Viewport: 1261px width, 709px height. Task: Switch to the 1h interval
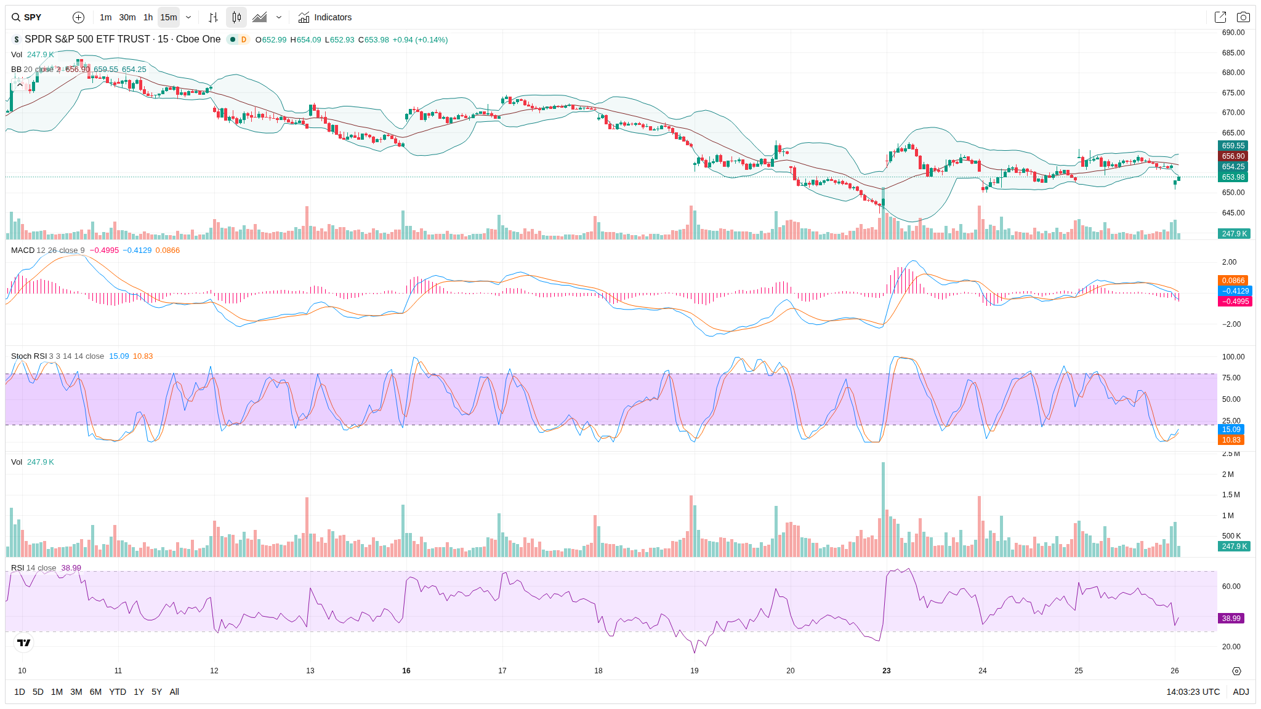(148, 17)
